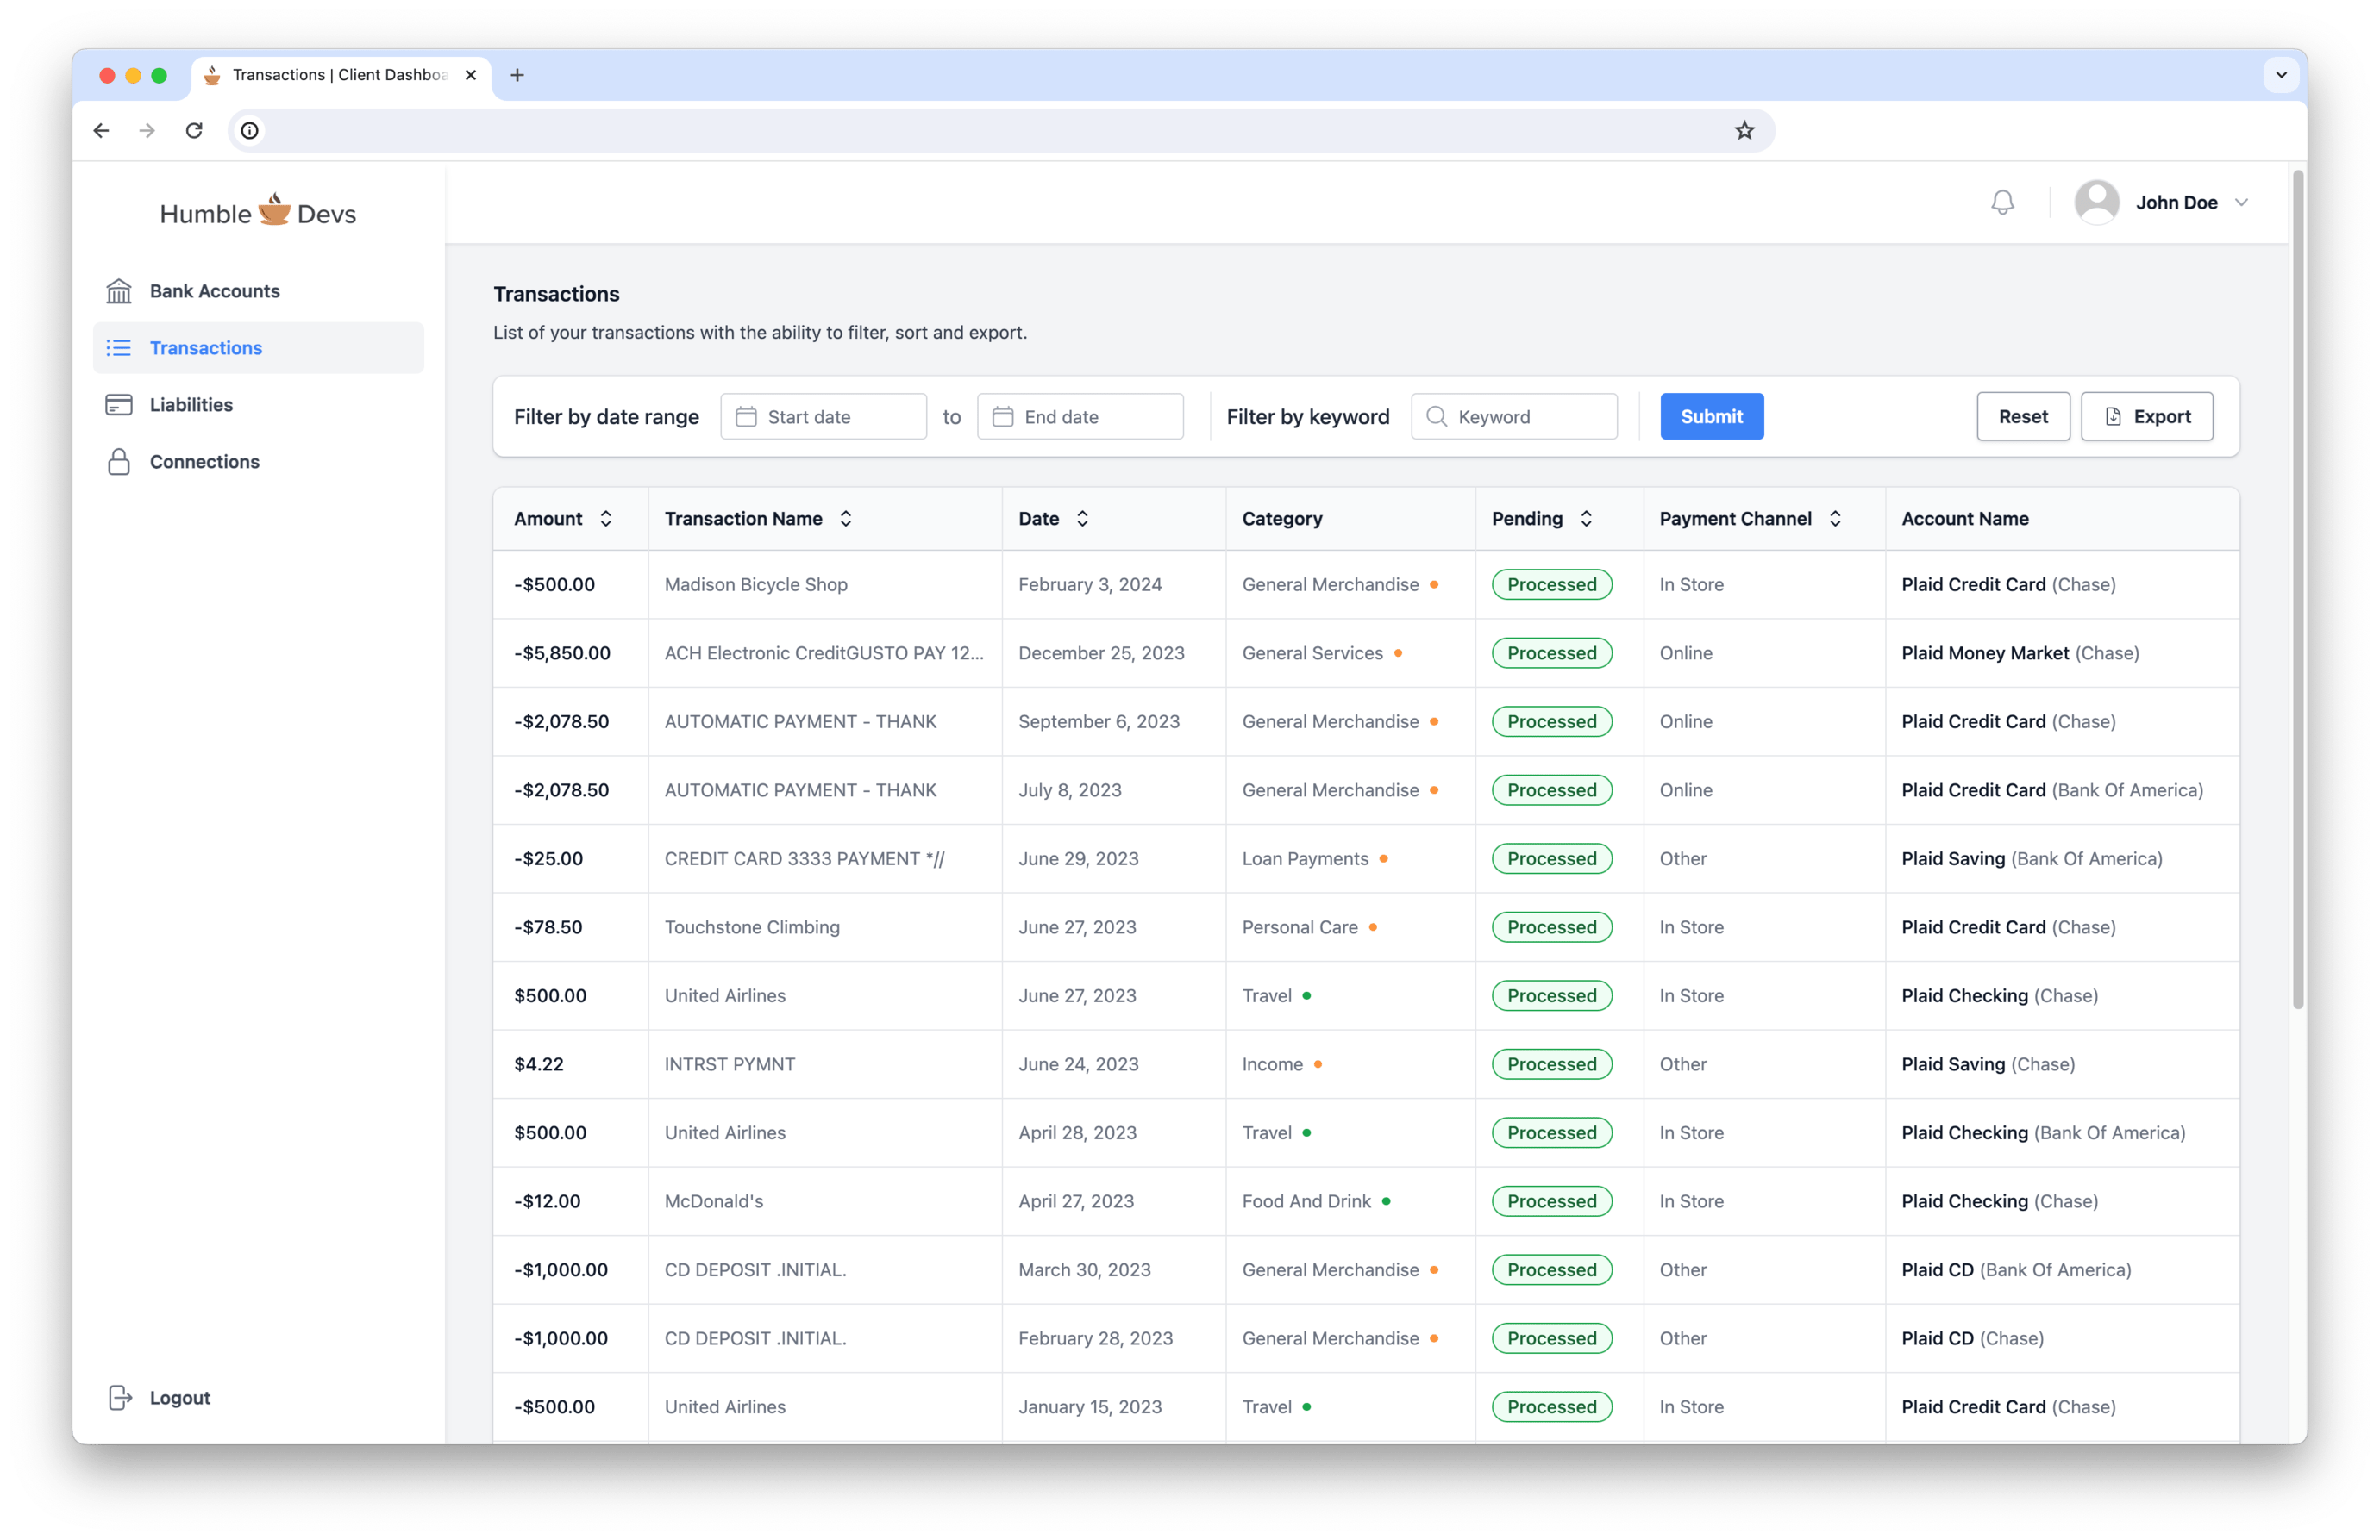2380x1540 pixels.
Task: Reset the transaction filters
Action: click(x=2022, y=417)
